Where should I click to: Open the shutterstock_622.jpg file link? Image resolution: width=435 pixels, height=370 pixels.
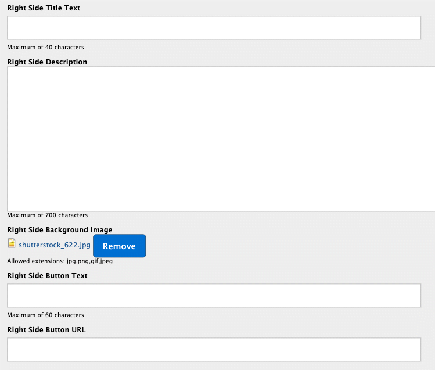(55, 246)
